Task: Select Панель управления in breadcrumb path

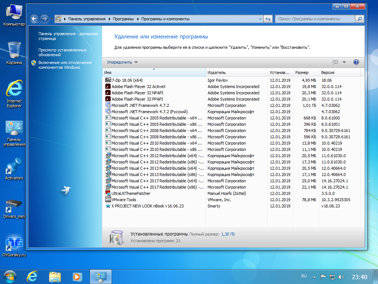Action: 87,19
